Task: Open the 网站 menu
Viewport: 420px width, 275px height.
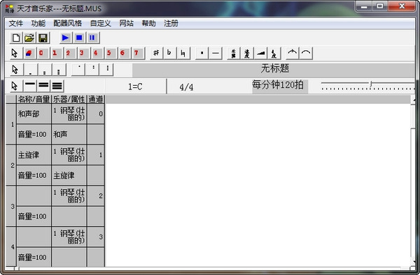Action: coord(127,24)
